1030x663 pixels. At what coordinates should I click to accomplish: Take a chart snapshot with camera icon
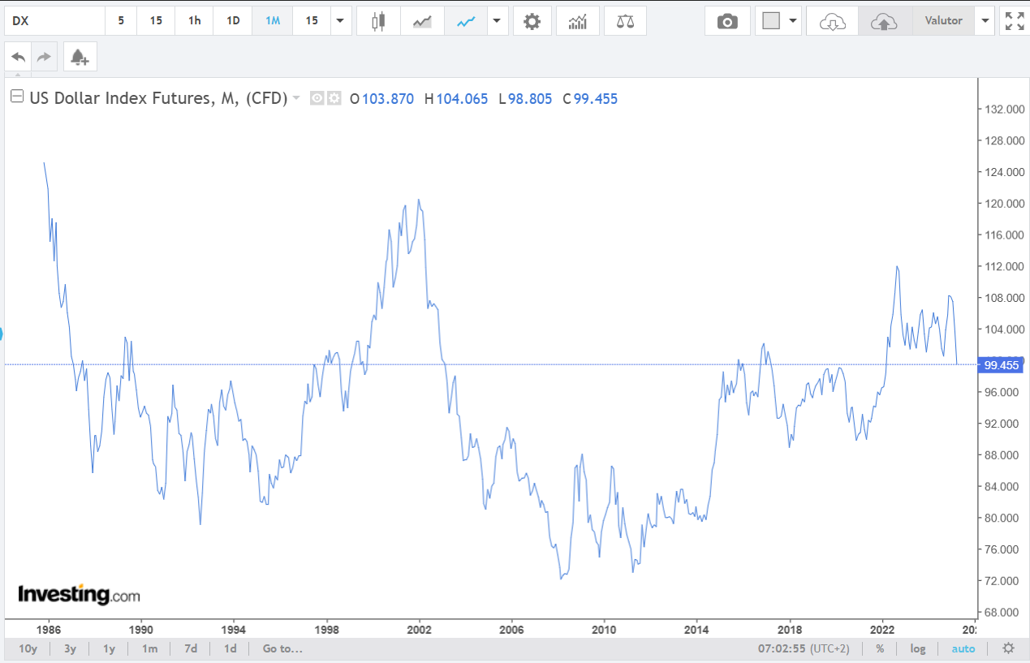click(727, 22)
